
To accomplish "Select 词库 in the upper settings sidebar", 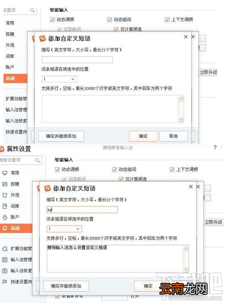I will 10,56.
